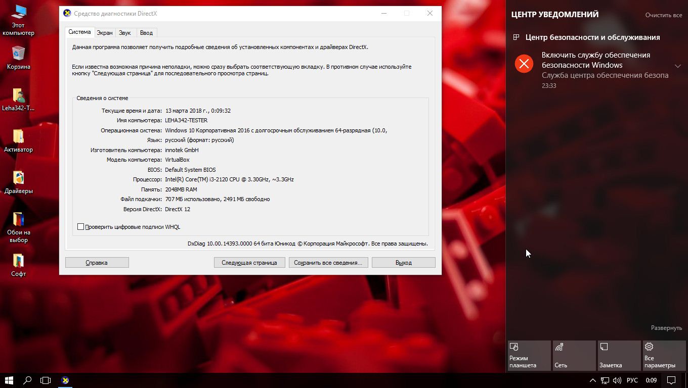Switch to the Звук tab
This screenshot has width=688, height=388.
coord(125,33)
